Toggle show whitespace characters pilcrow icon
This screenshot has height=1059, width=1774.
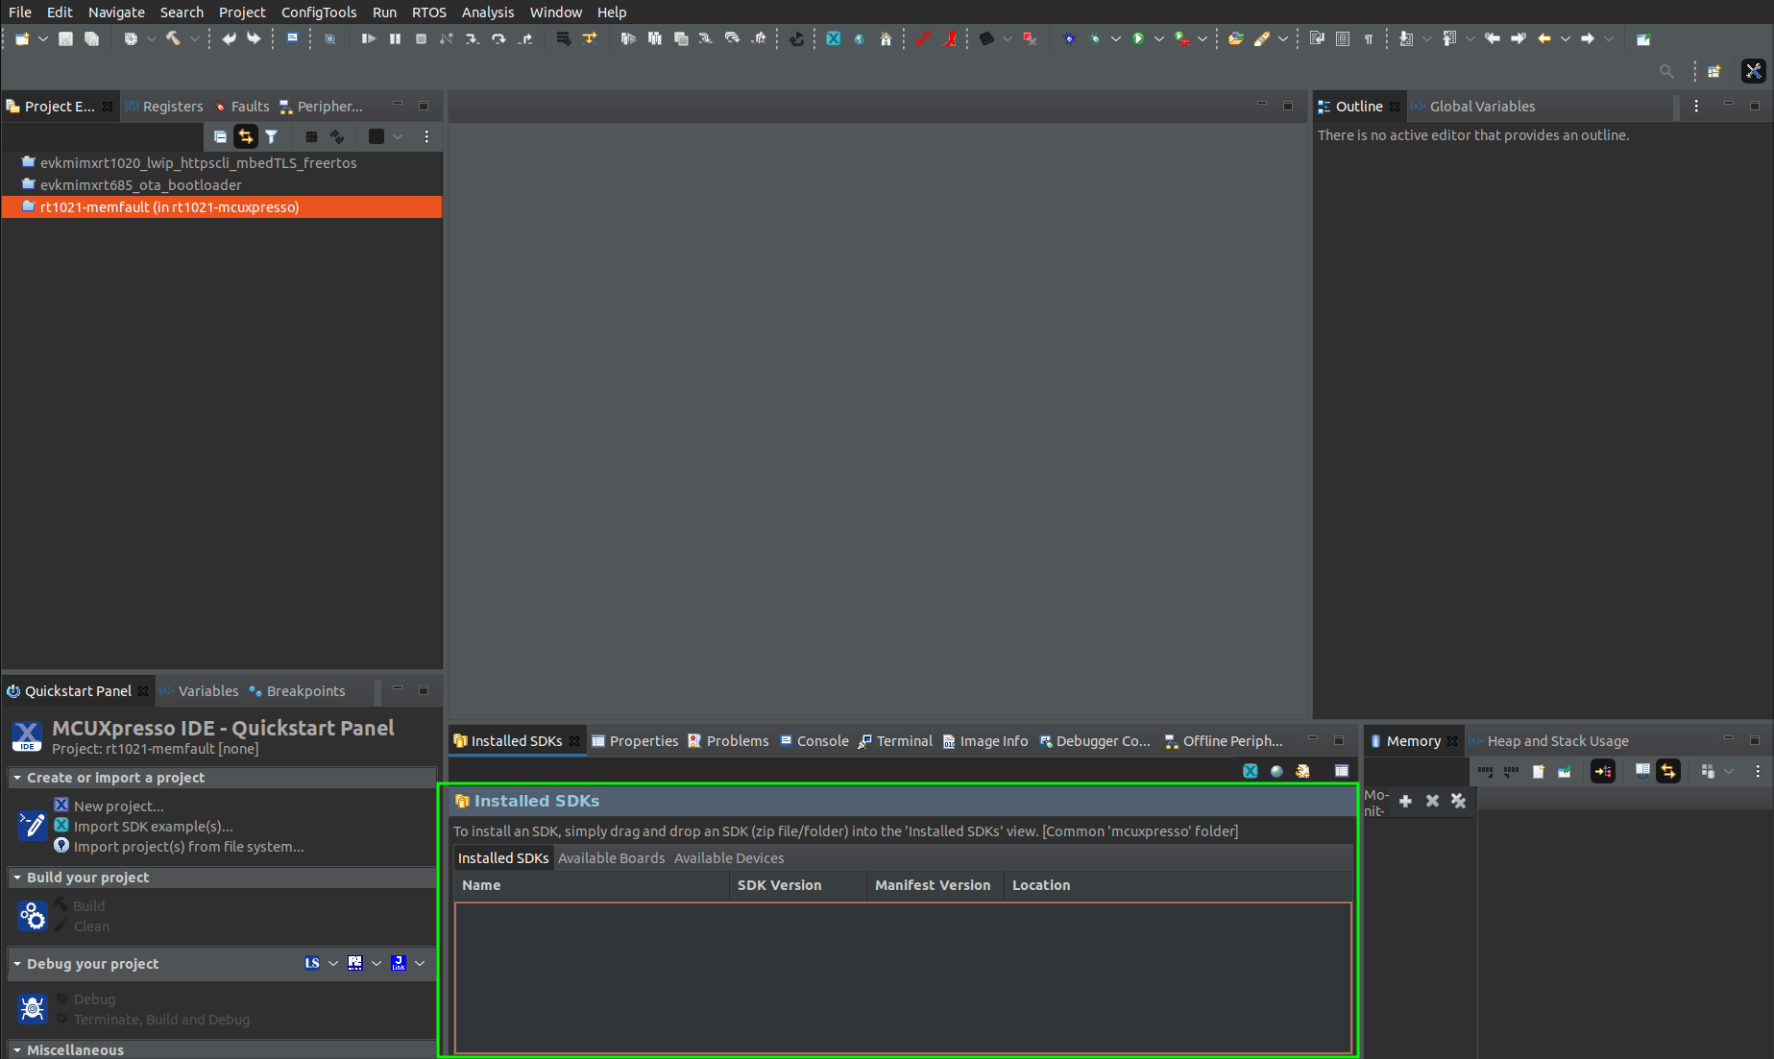[1369, 38]
